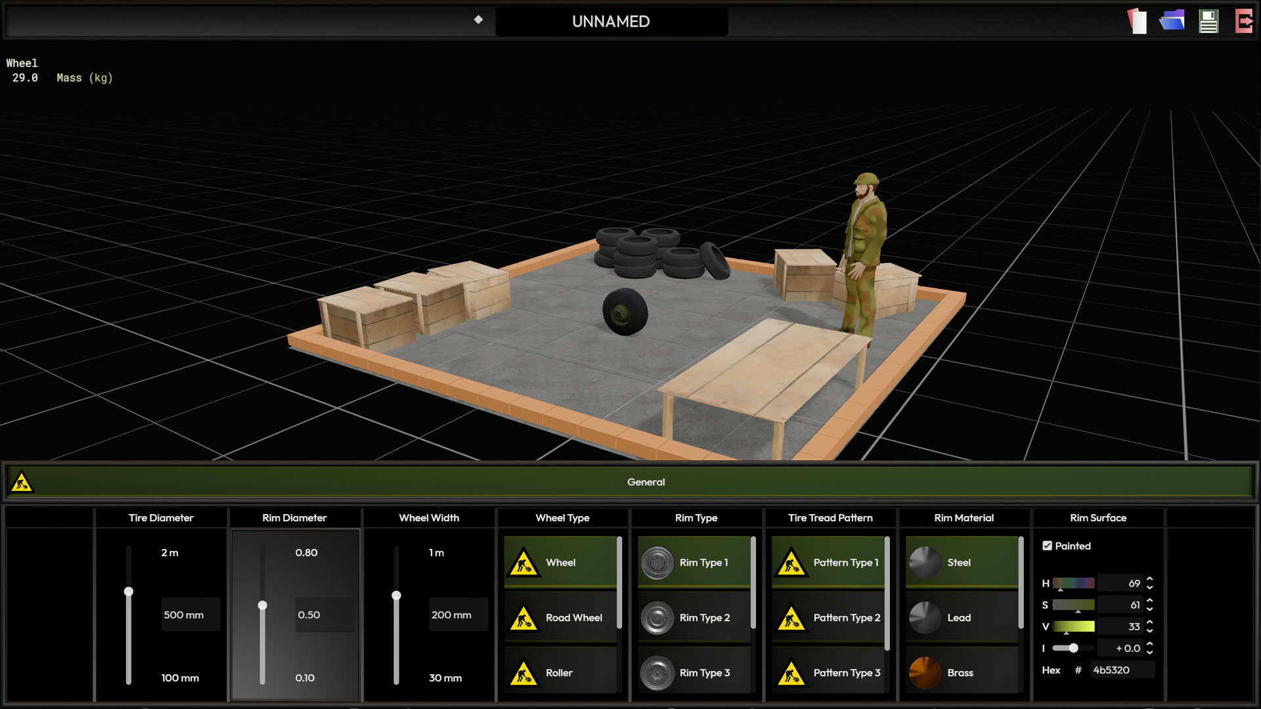This screenshot has height=709, width=1261.
Task: Save the design using the floppy disk icon
Action: point(1208,21)
